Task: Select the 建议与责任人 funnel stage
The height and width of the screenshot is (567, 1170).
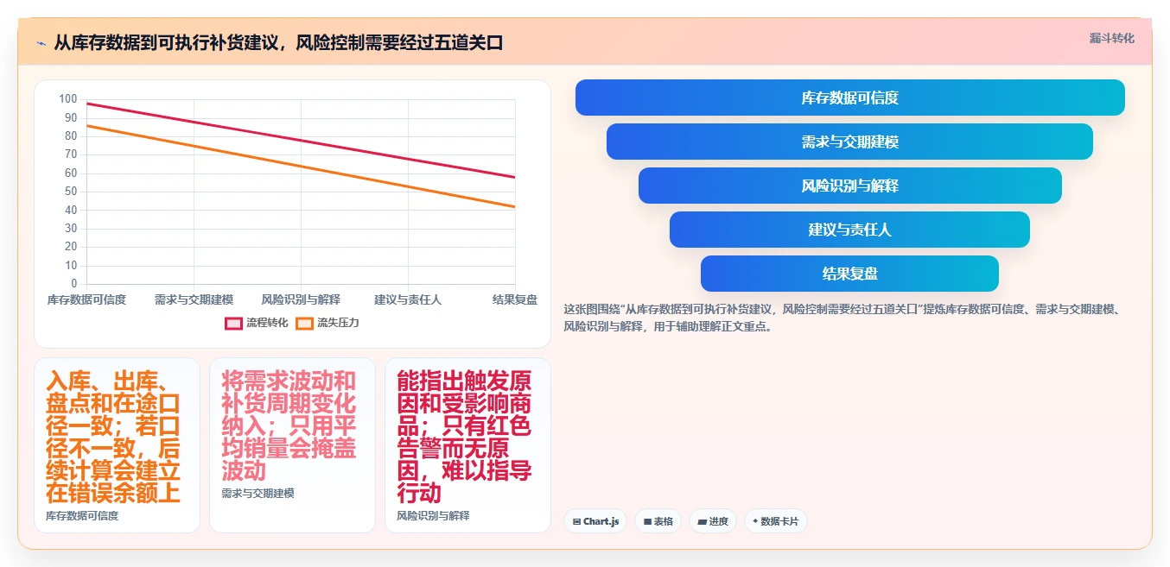Action: click(849, 230)
